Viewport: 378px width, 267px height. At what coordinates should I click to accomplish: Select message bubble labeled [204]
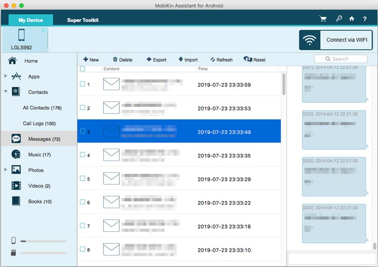(x=334, y=223)
